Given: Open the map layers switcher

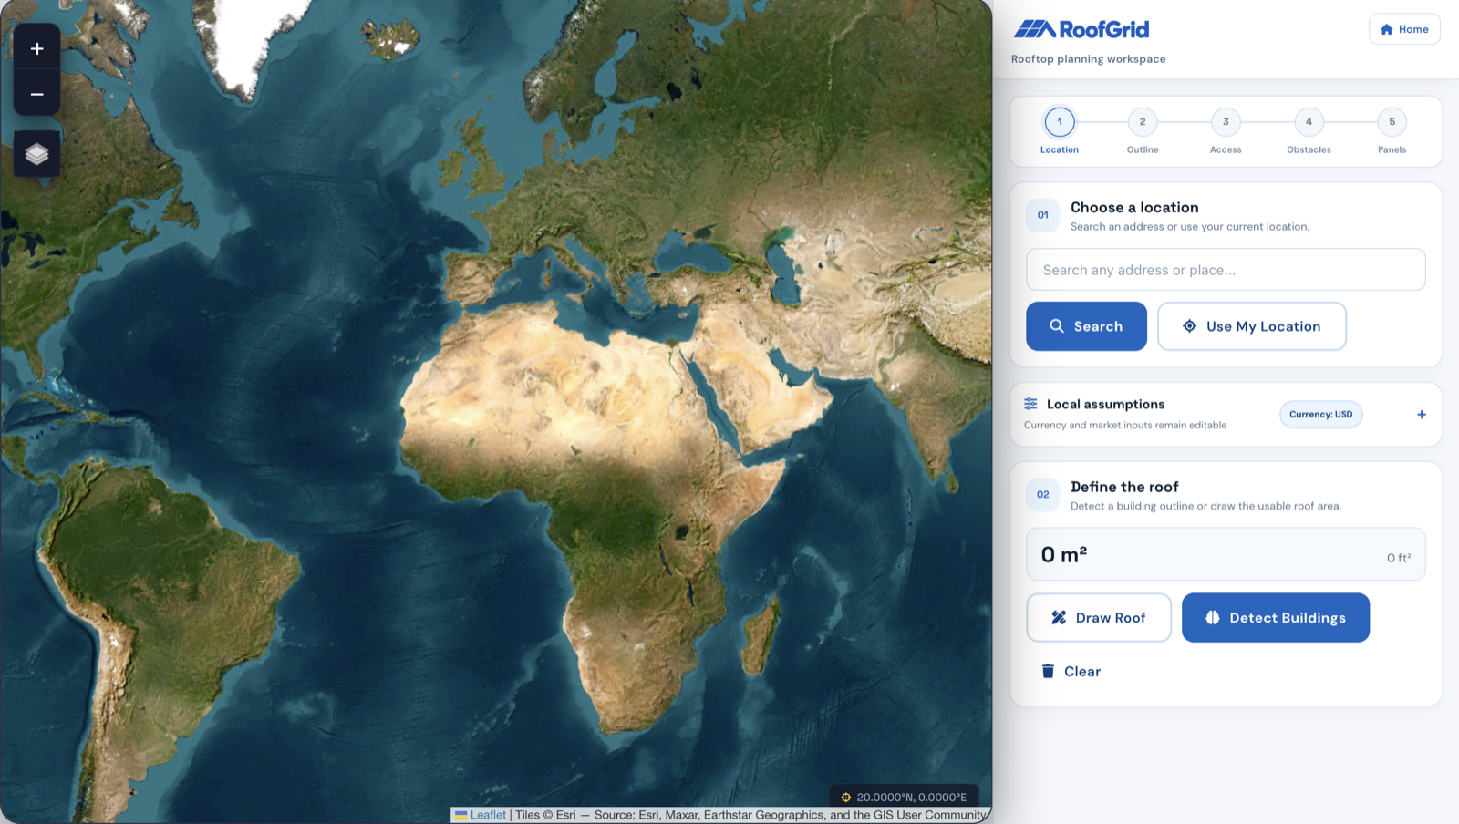Looking at the screenshot, I should coord(36,154).
